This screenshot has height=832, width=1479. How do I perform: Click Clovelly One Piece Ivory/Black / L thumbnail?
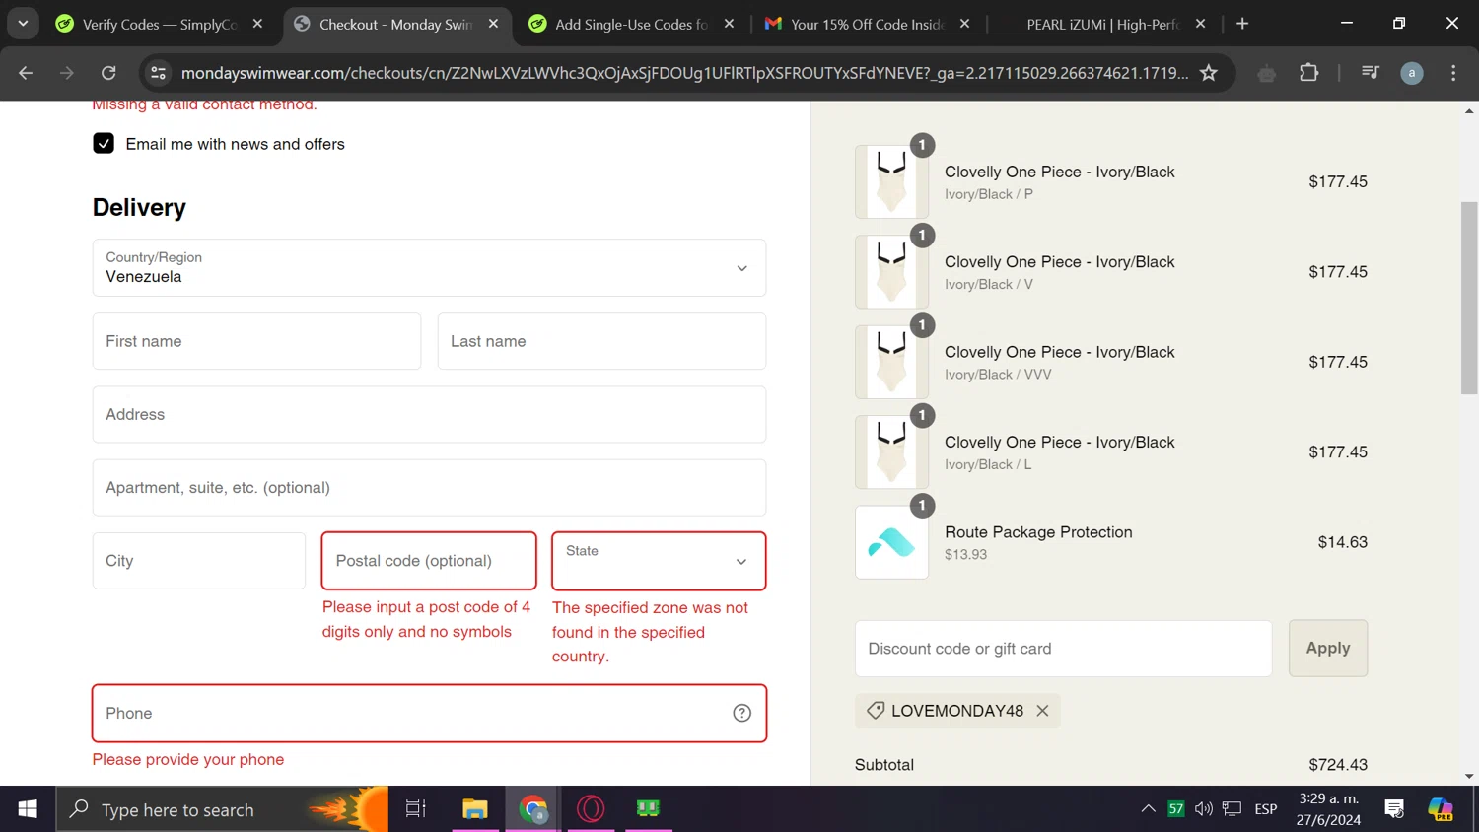(891, 452)
